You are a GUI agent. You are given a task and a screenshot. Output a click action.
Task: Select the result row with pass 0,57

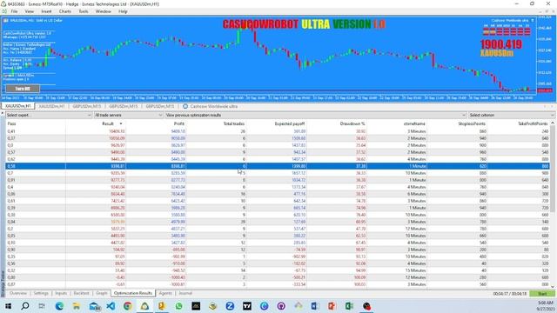coord(278,152)
